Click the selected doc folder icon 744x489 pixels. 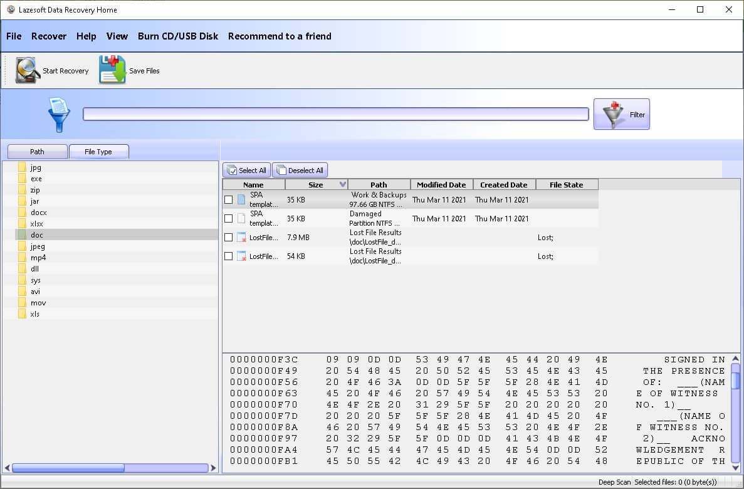[22, 235]
